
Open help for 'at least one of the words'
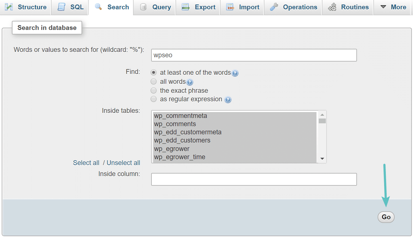click(235, 73)
